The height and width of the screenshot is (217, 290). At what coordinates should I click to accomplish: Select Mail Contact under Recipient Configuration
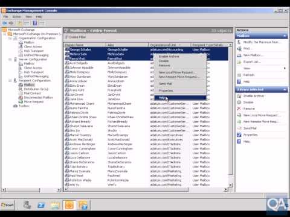coord(32,93)
